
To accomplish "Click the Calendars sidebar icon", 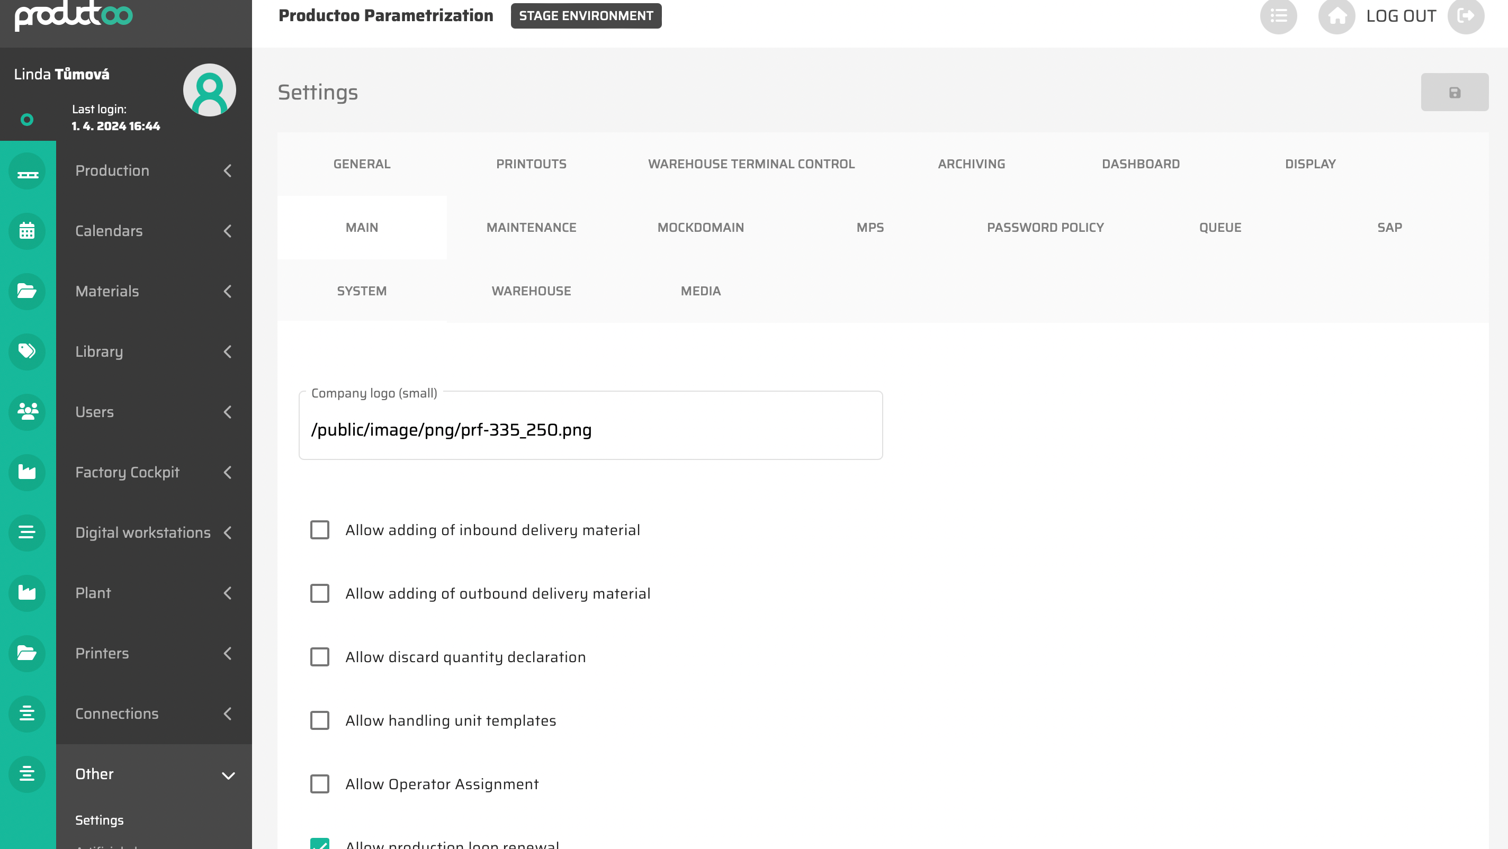I will point(27,231).
